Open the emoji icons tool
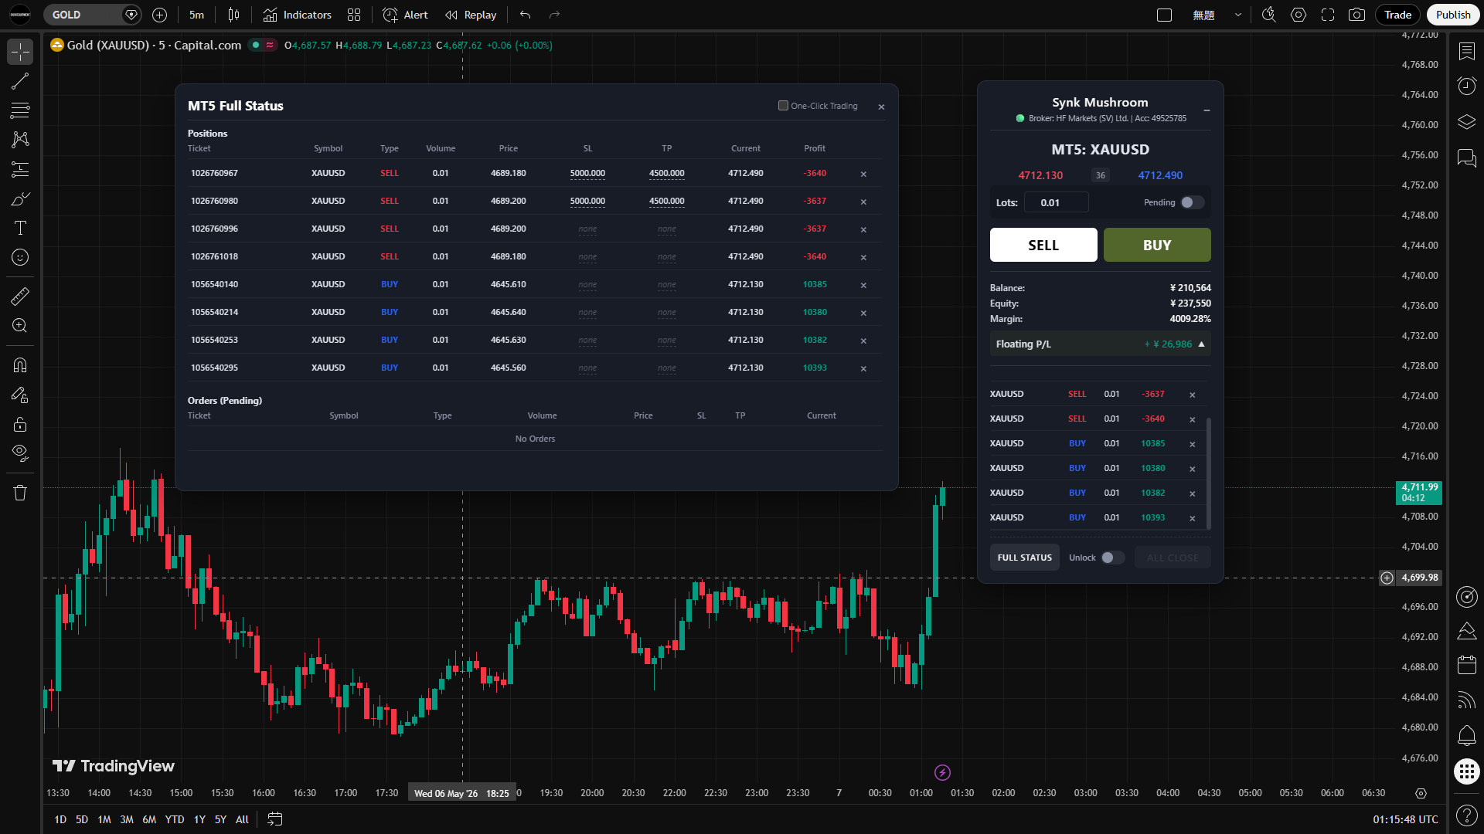 20,257
